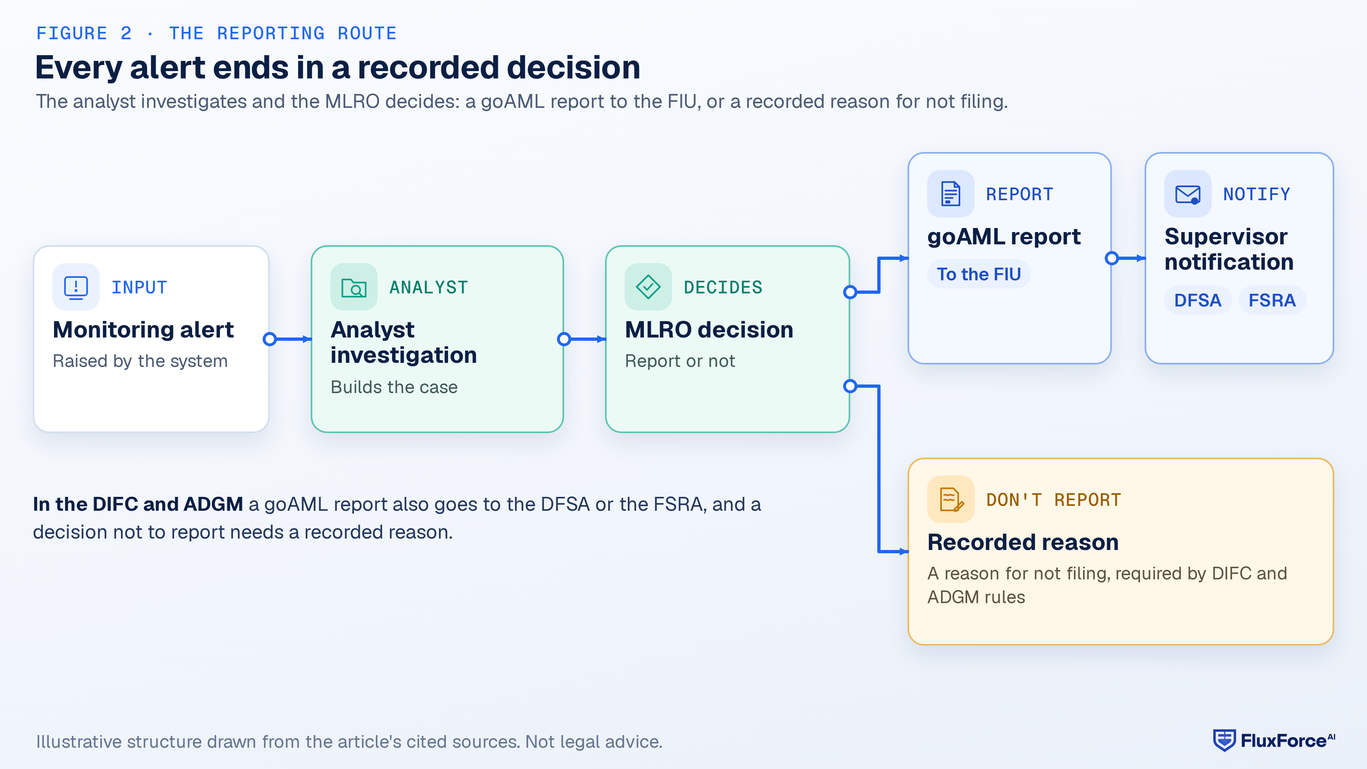The height and width of the screenshot is (769, 1367).
Task: Select the DFSA pill tag
Action: coord(1197,300)
